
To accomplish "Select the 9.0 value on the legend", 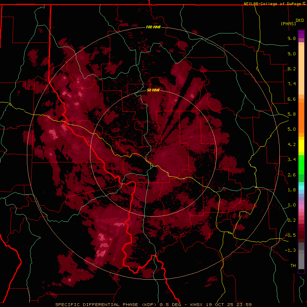I will pos(292,54).
